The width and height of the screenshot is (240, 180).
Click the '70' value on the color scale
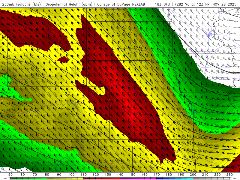[35, 175]
